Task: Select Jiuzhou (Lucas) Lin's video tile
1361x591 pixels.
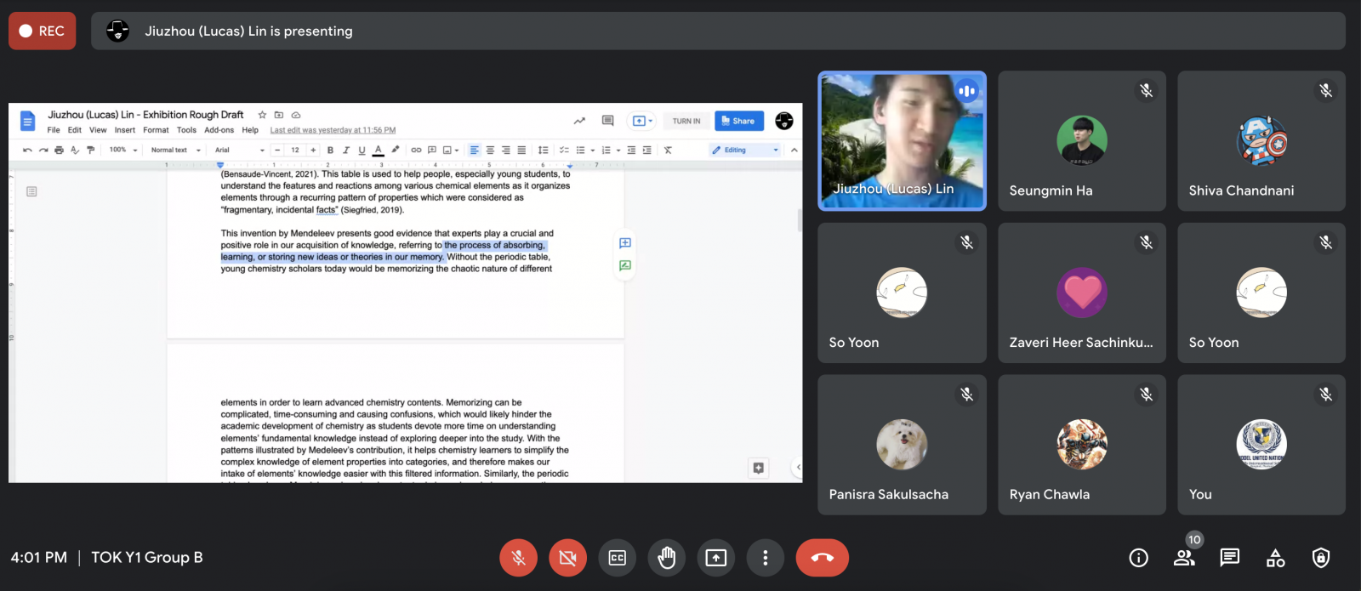Action: point(902,140)
